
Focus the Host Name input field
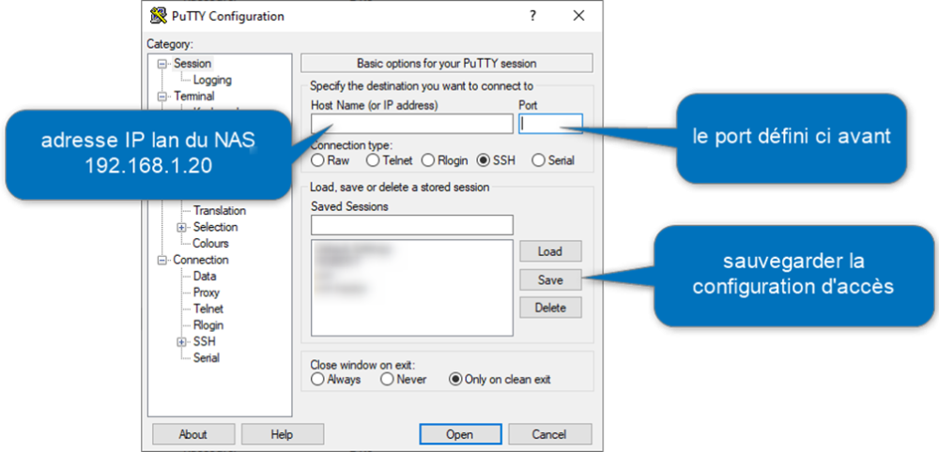coord(412,124)
